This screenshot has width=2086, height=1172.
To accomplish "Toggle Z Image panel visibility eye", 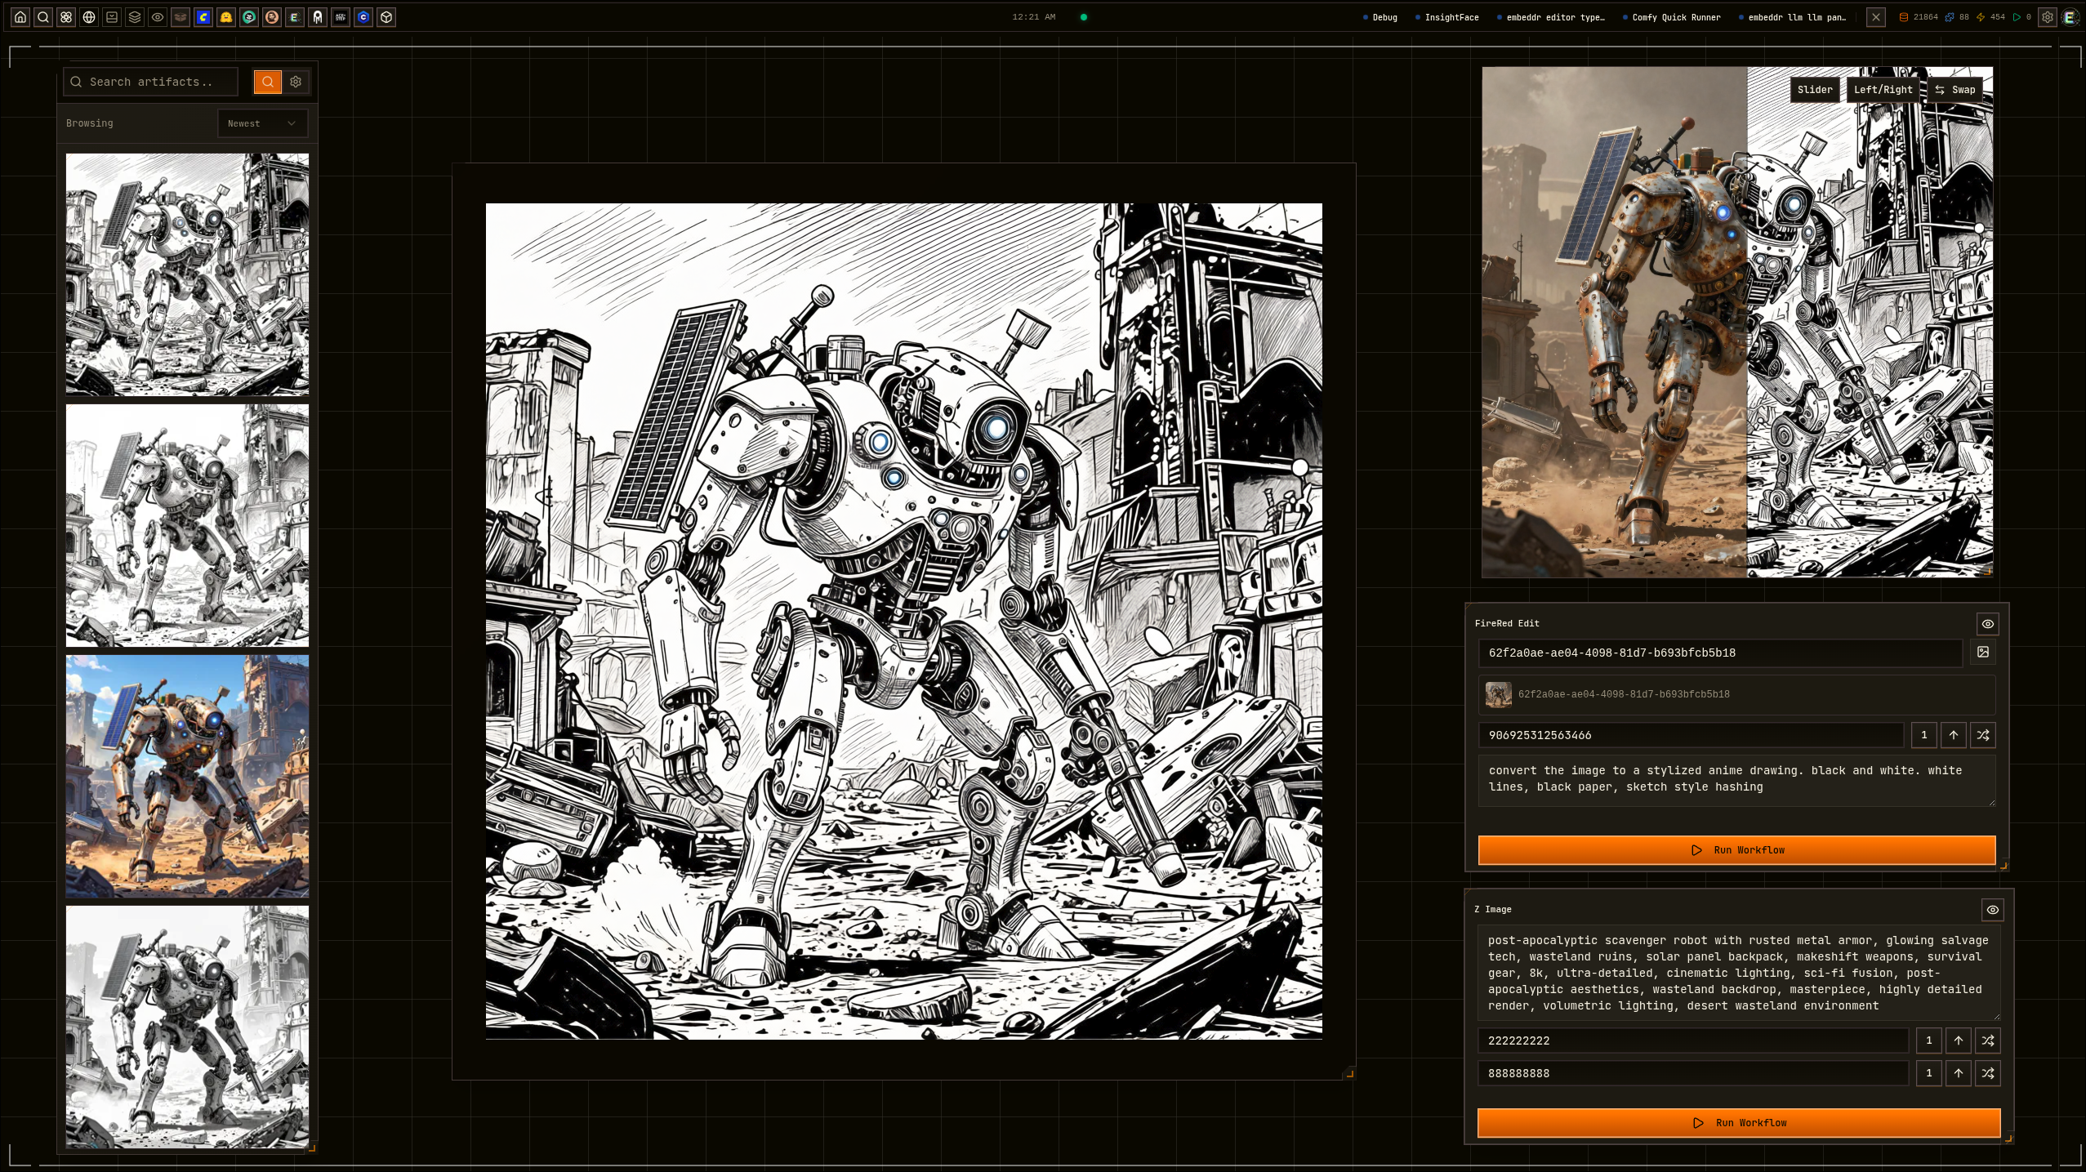I will [x=1992, y=910].
